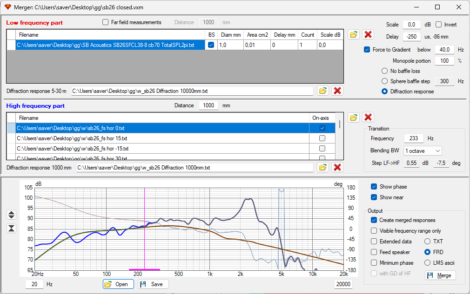Edit the chart minimum frequency field
Screen dimensions: 470x294
34,284
